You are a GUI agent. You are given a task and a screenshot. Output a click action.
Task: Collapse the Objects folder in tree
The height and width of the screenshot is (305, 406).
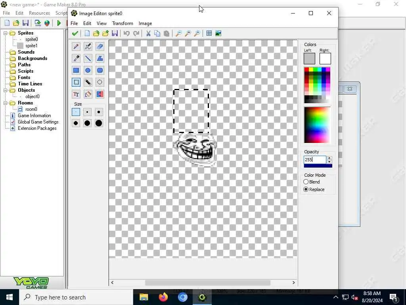[5, 90]
